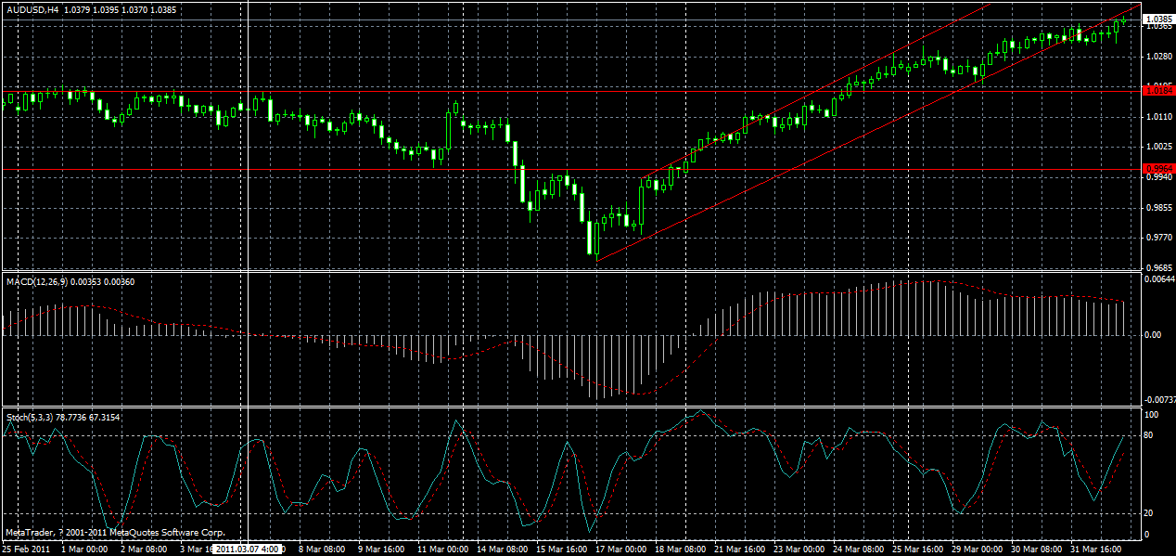1176x556 pixels.
Task: Click the 8 Mar 08:00 time label
Action: click(320, 549)
